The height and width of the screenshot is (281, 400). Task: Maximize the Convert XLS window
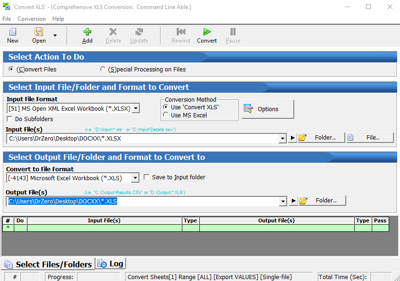[368, 7]
